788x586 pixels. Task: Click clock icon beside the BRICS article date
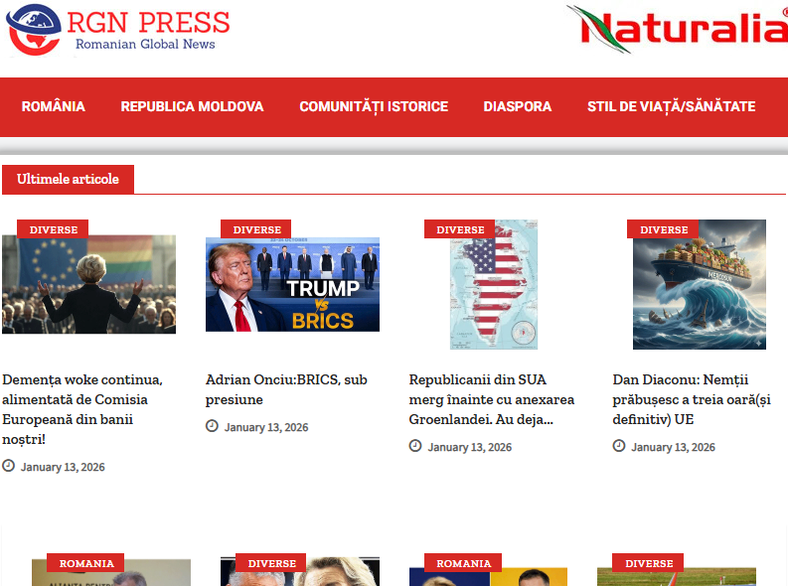212,426
